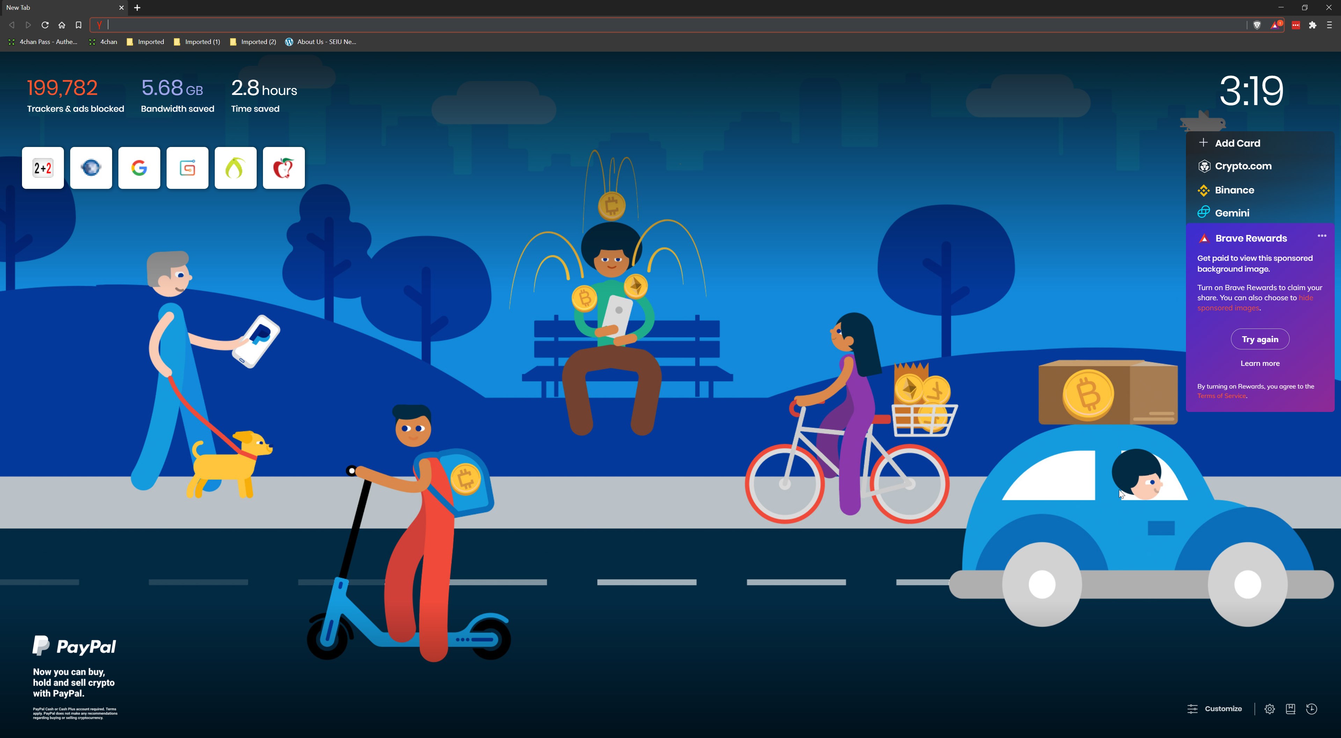The image size is (1341, 738).
Task: Bookmark this tab
Action: click(x=79, y=25)
